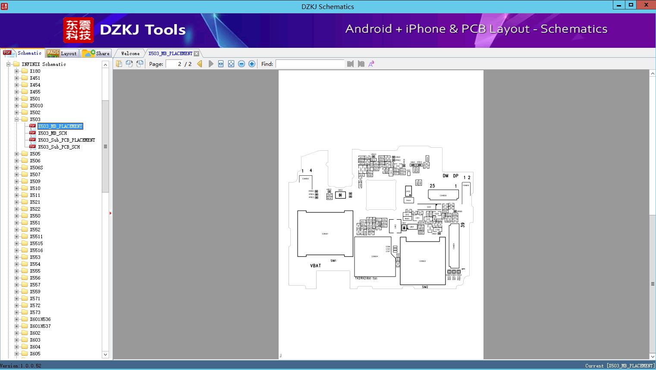Open the X503_Sub_PCB_SCH file
This screenshot has height=370, width=656.
(x=59, y=147)
